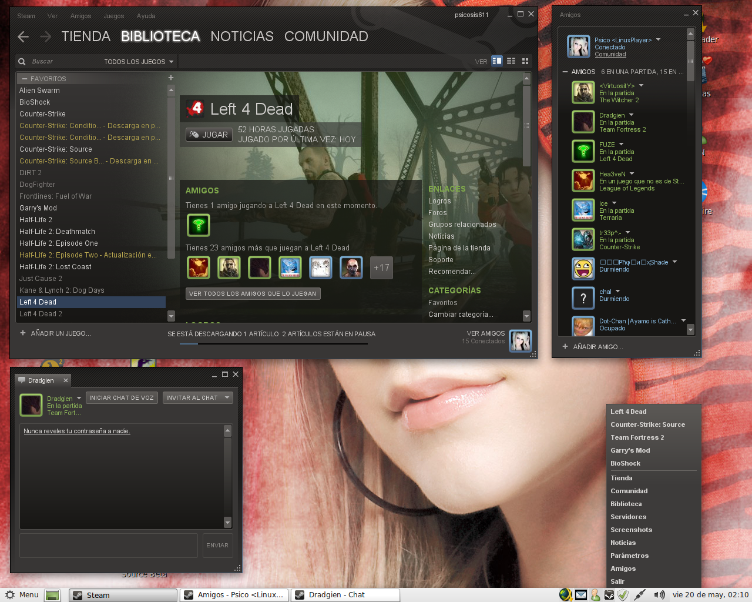Open Dradgien's status dropdown in the chat window
752x602 pixels.
coord(79,398)
